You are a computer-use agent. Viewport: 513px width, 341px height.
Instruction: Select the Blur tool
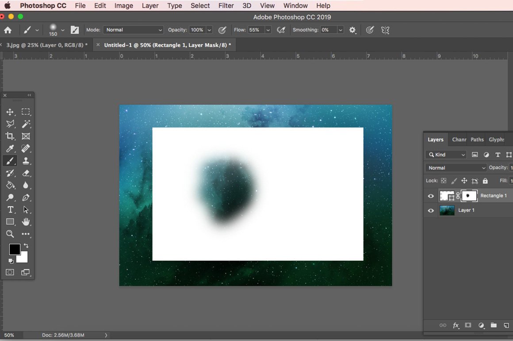[x=26, y=185]
